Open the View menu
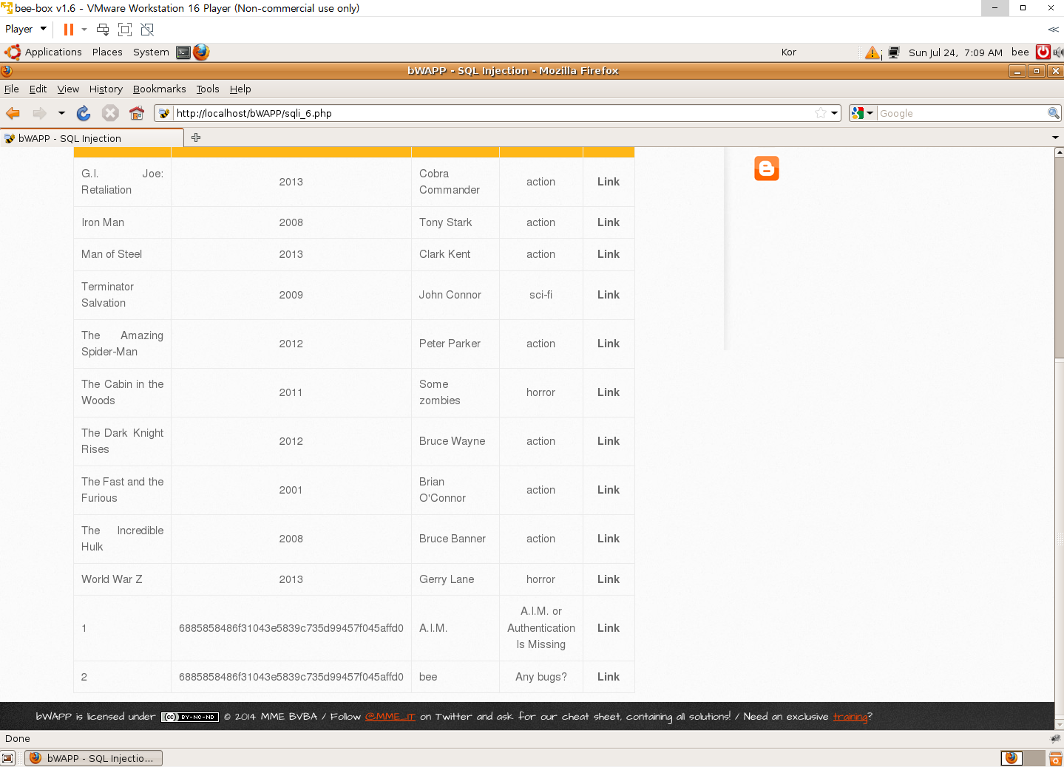Image resolution: width=1064 pixels, height=767 pixels. [68, 89]
